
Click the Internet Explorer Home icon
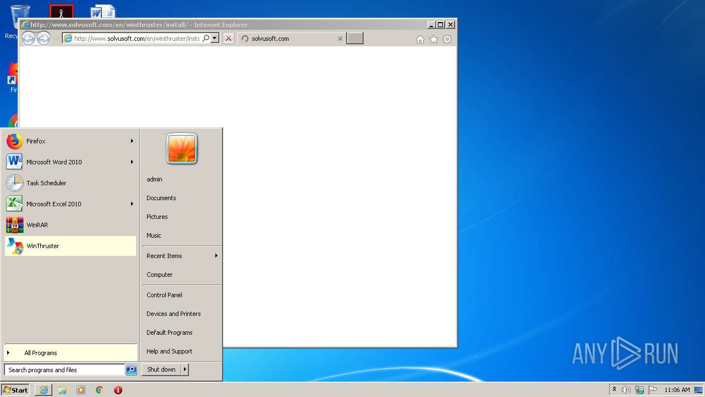click(420, 39)
